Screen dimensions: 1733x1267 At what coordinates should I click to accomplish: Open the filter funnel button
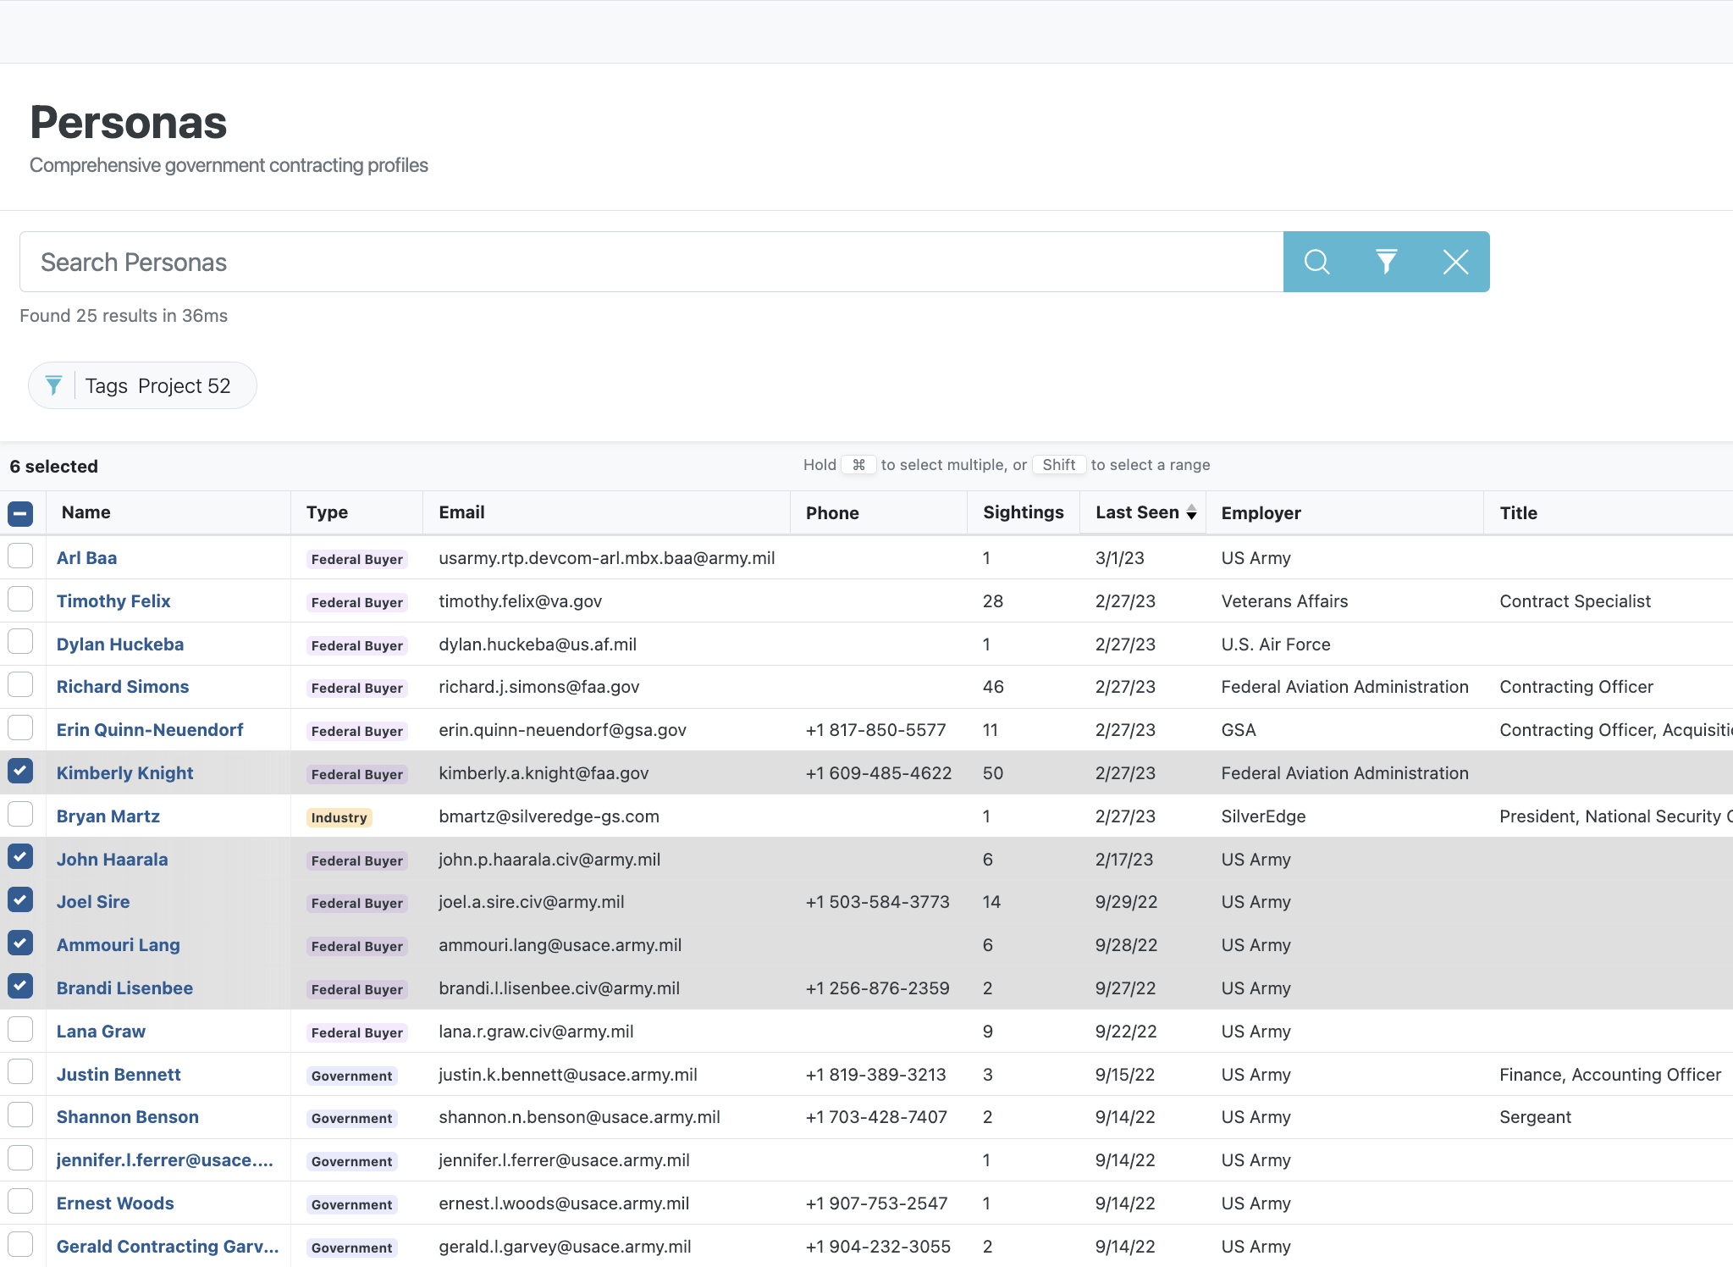tap(1386, 262)
